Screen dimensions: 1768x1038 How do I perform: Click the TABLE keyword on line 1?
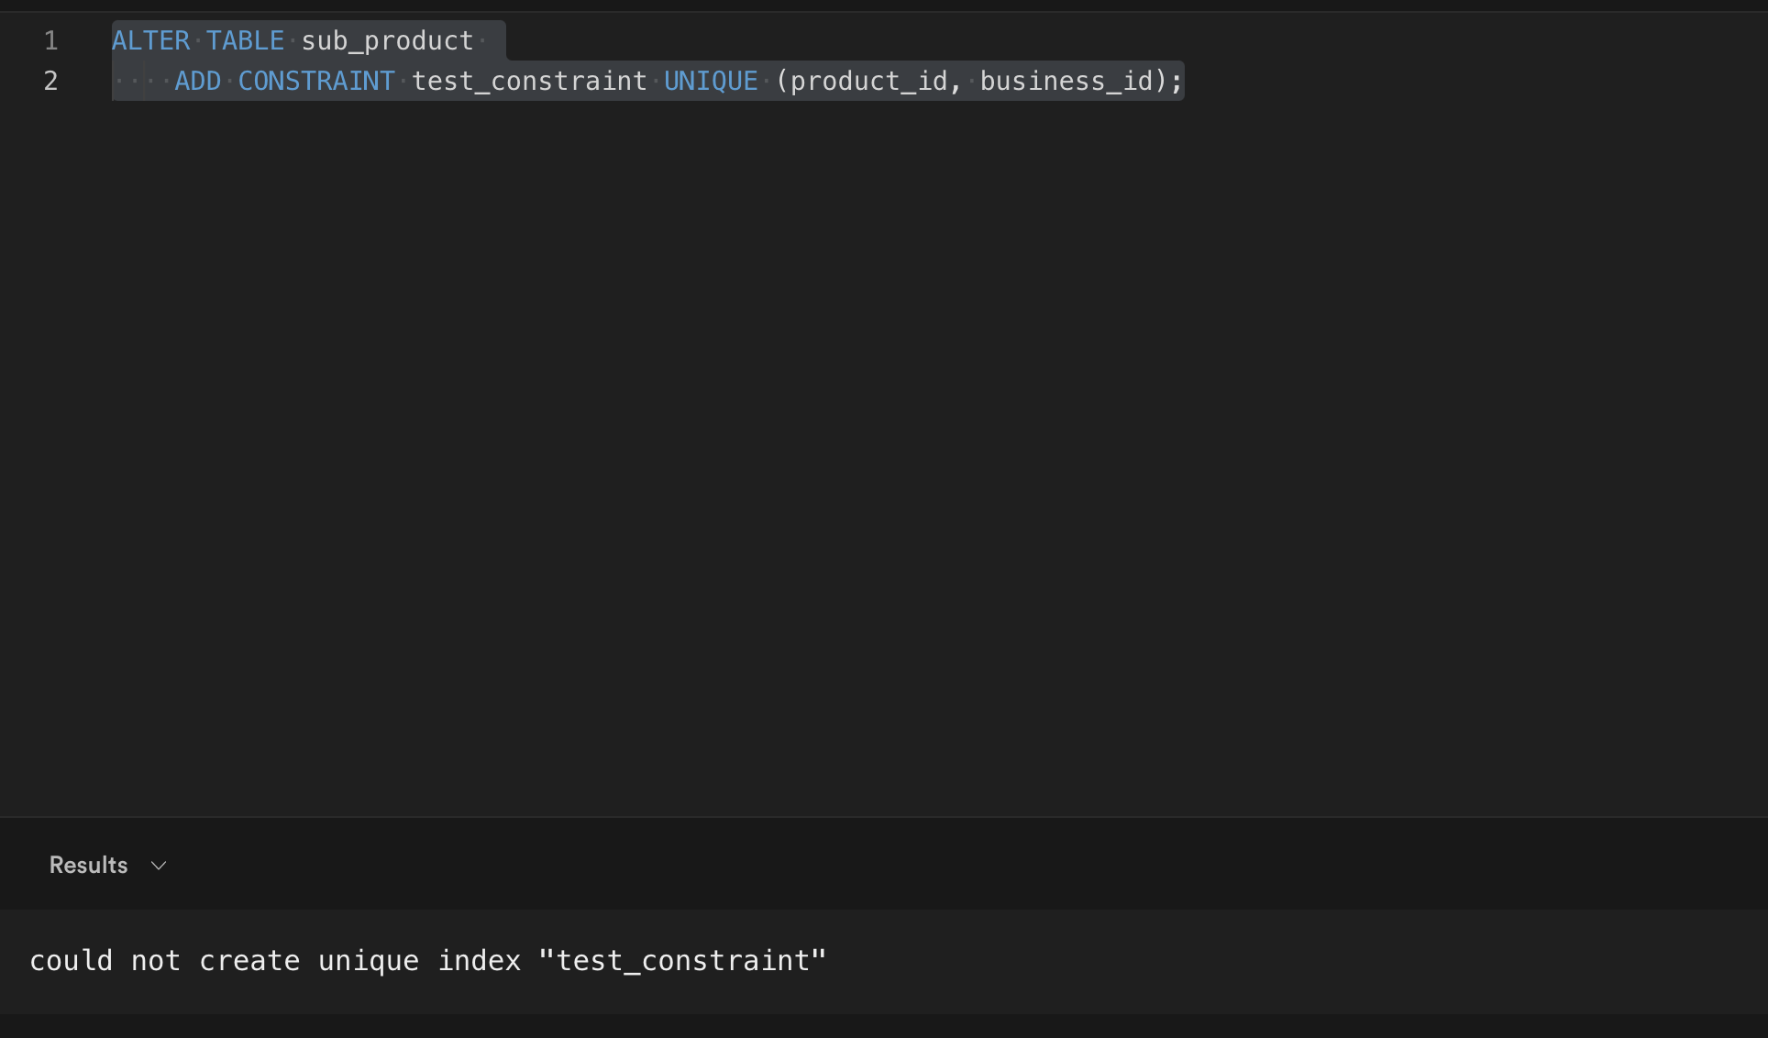[245, 40]
